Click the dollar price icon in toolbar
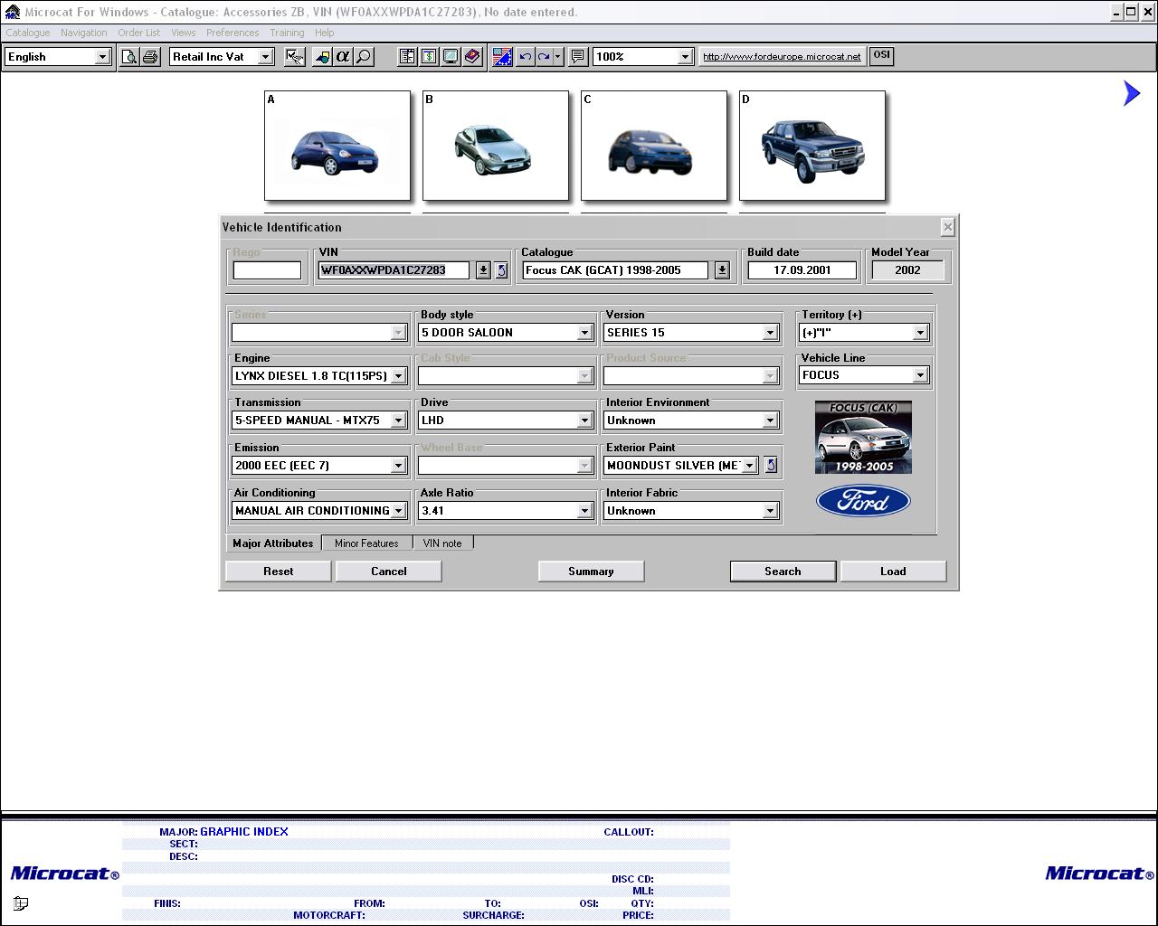The width and height of the screenshot is (1158, 926). coord(429,57)
